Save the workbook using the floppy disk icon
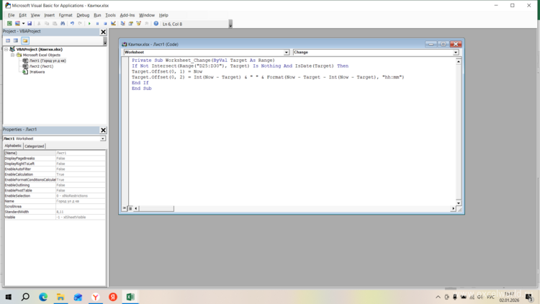The image size is (540, 304). click(x=30, y=24)
